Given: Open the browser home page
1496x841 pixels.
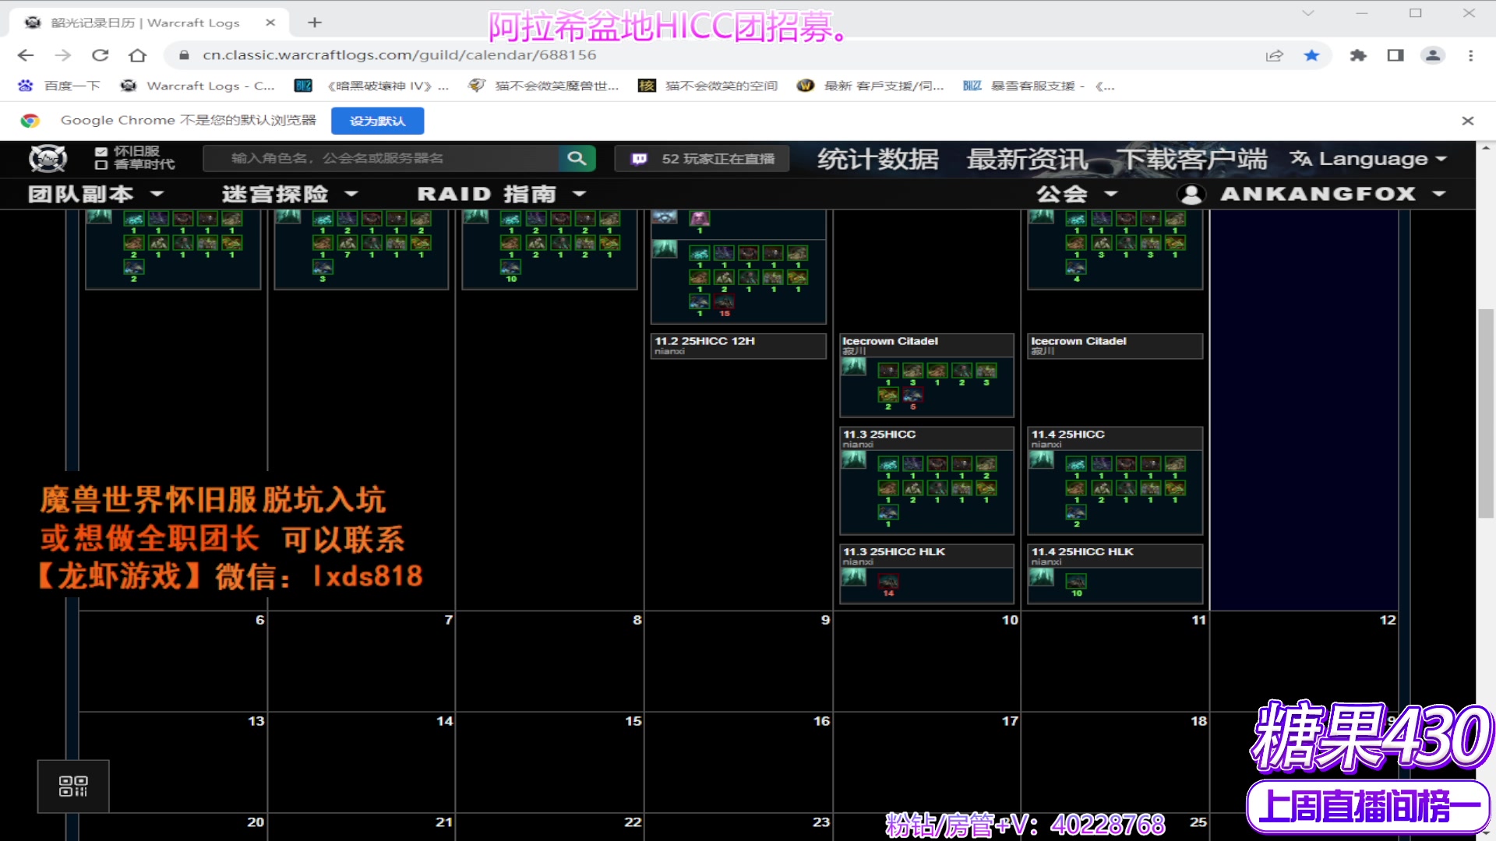Looking at the screenshot, I should 138,55.
